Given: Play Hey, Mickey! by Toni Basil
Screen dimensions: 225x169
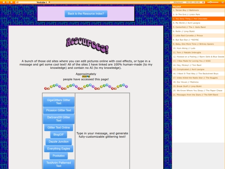Looking at the screenshot, I should [198, 65].
